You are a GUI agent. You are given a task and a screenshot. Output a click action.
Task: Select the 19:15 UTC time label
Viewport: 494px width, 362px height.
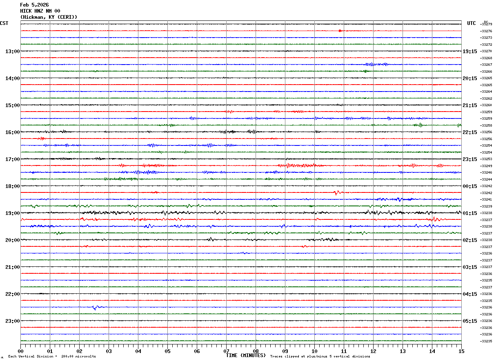click(x=470, y=51)
